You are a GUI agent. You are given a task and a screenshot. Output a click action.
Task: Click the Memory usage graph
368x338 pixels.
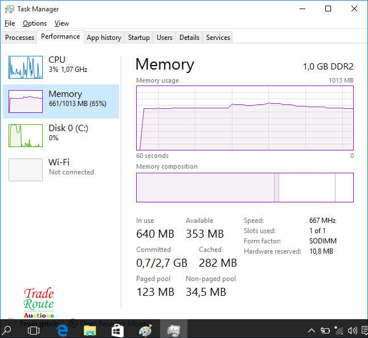pyautogui.click(x=245, y=118)
